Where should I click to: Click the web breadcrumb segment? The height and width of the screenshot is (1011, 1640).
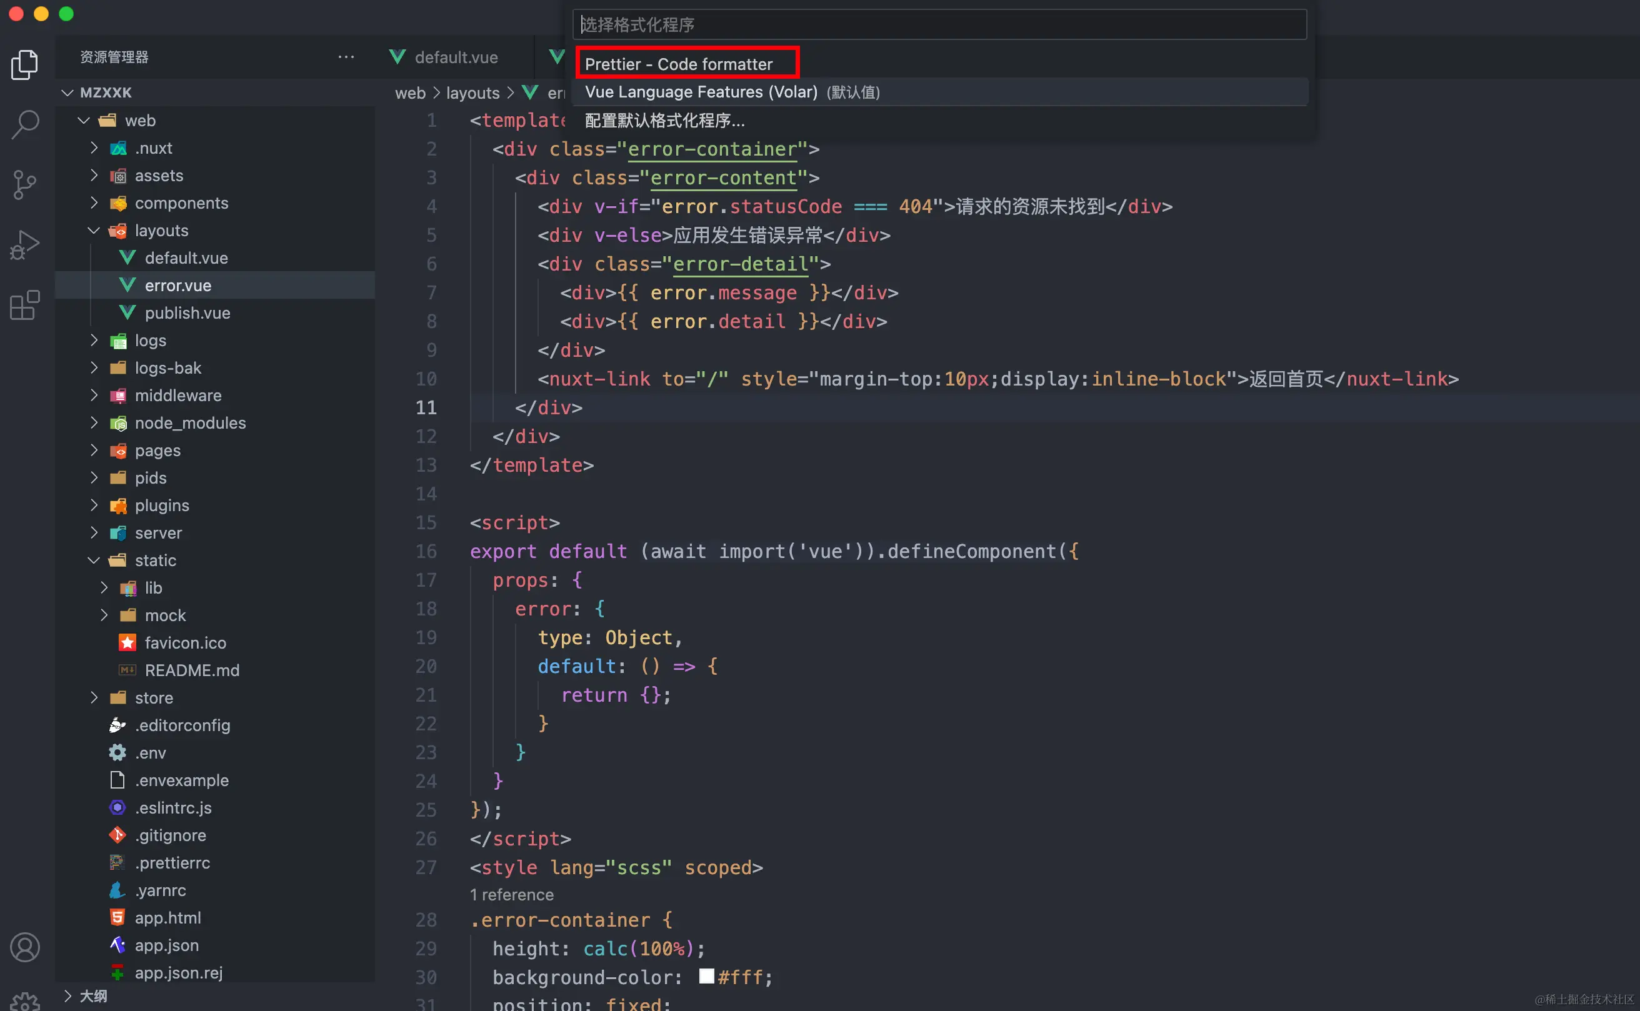(x=410, y=93)
